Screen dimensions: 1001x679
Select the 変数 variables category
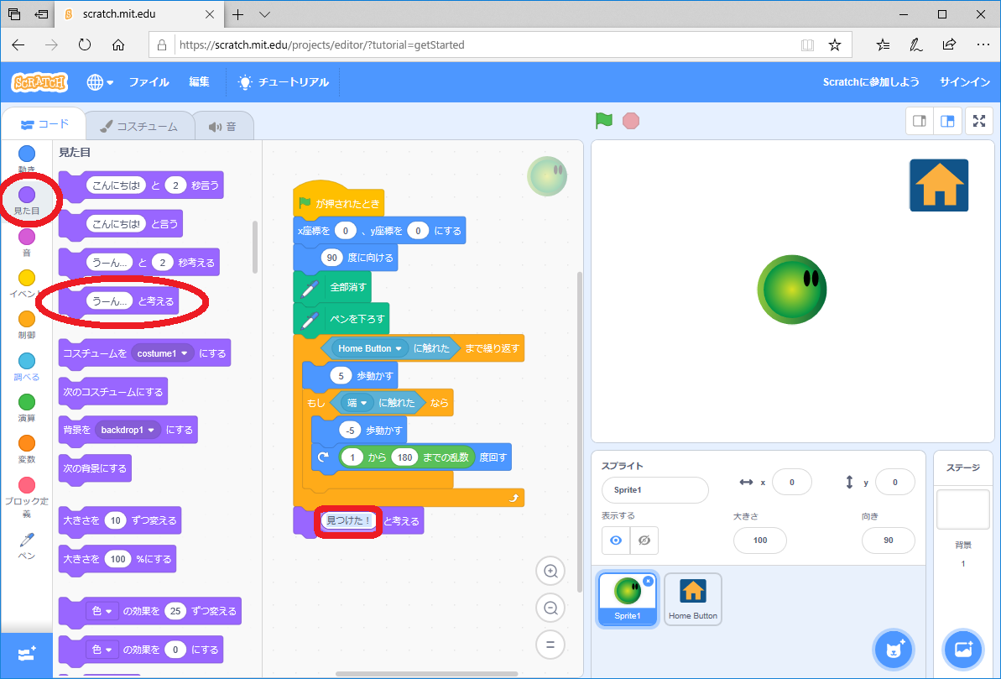click(27, 450)
